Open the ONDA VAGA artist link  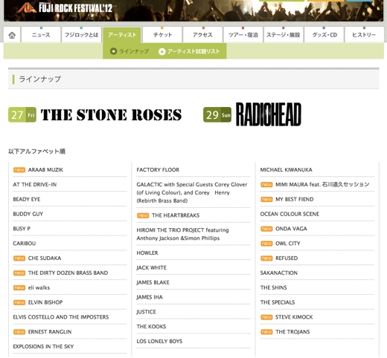pyautogui.click(x=291, y=229)
